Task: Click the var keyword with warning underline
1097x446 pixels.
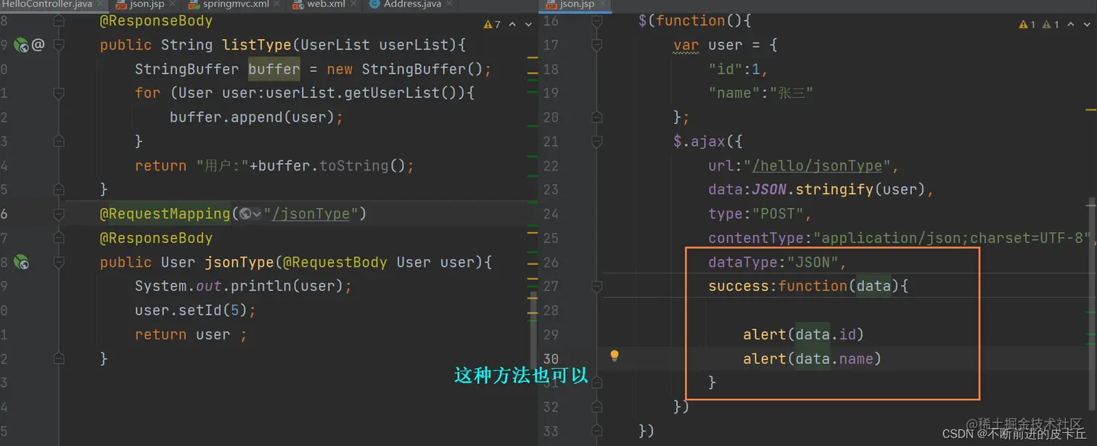Action: (x=686, y=45)
